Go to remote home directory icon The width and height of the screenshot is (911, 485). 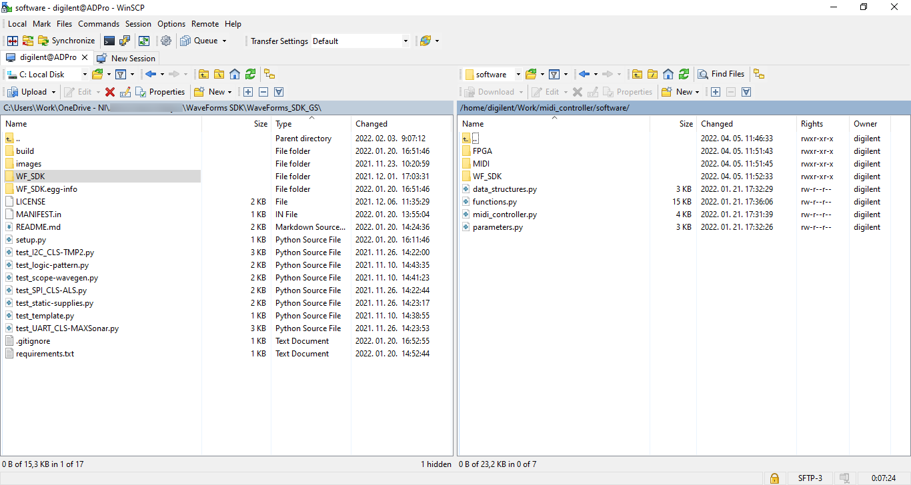click(668, 74)
